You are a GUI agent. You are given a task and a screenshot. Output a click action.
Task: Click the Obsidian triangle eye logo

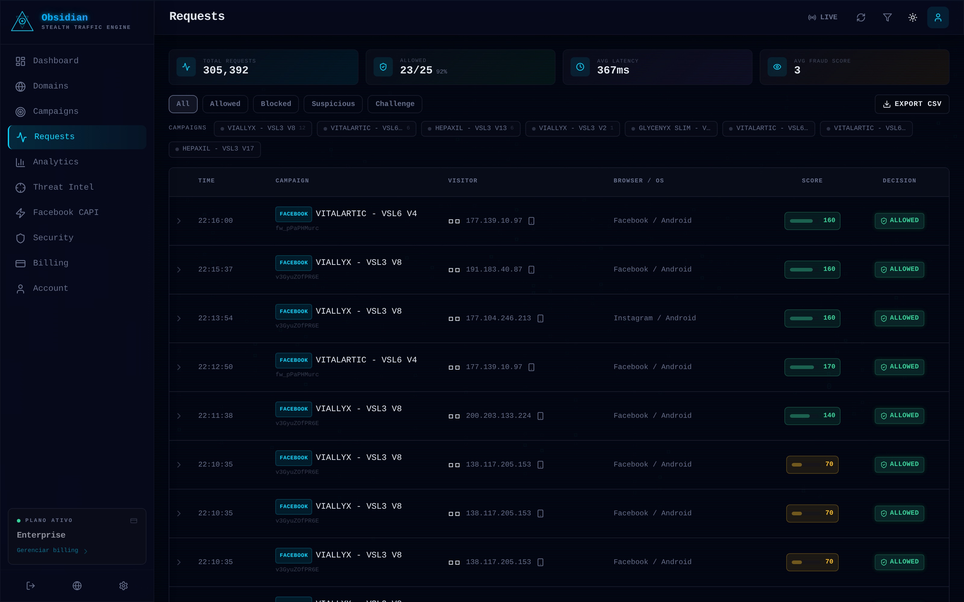[x=22, y=21]
